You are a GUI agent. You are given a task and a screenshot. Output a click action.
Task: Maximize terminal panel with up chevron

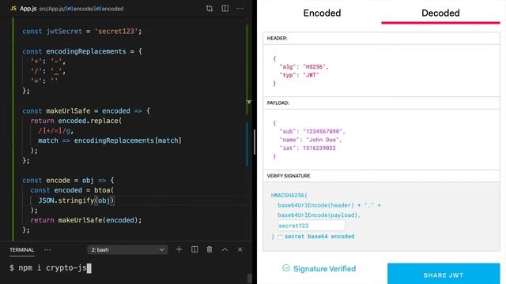tap(225, 249)
